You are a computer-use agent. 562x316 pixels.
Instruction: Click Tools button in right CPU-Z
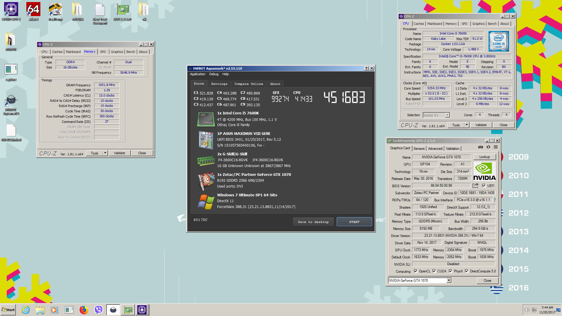(456, 125)
